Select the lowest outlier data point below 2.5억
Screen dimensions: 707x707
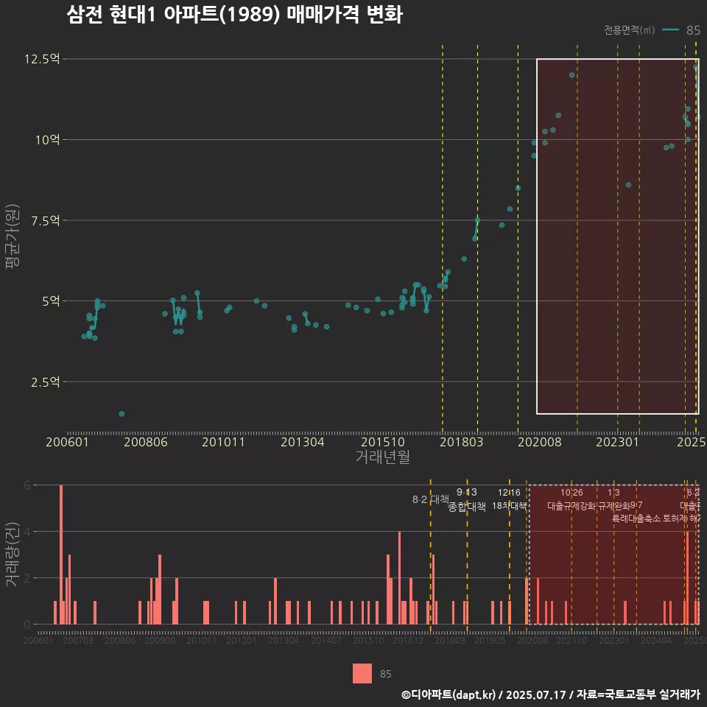click(x=122, y=414)
